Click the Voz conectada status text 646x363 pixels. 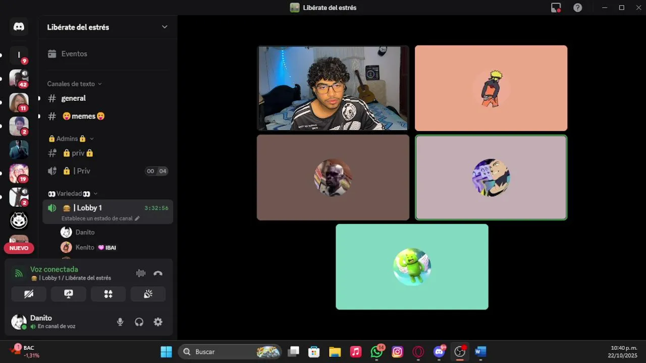54,269
